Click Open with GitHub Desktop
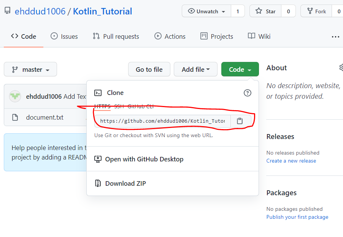This screenshot has width=343, height=237. [144, 159]
